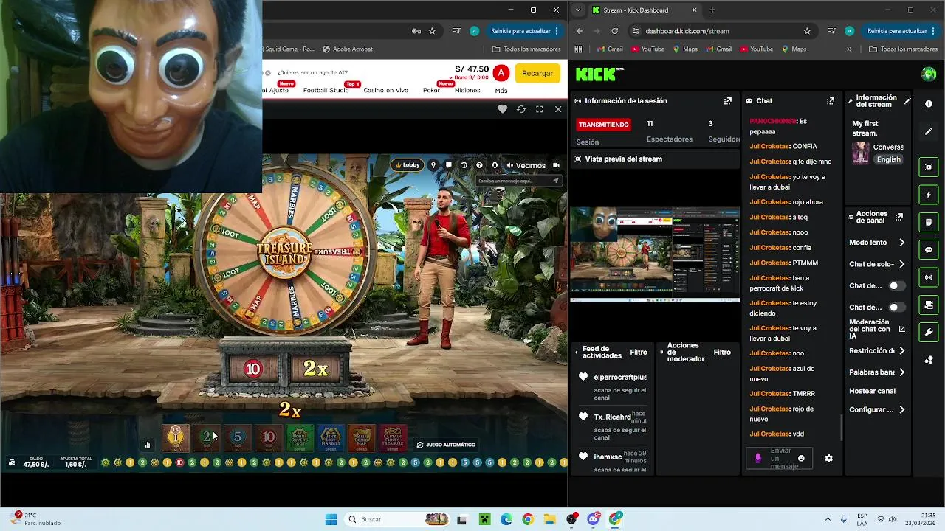This screenshot has height=531, width=945.
Task: Toggle the second Chat de... switch
Action: coord(896,307)
